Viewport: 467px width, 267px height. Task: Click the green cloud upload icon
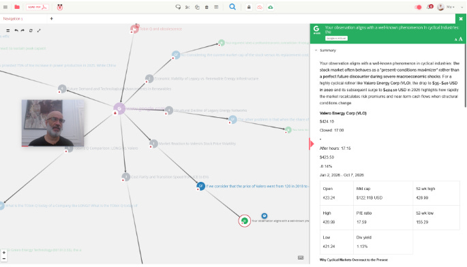click(x=271, y=7)
